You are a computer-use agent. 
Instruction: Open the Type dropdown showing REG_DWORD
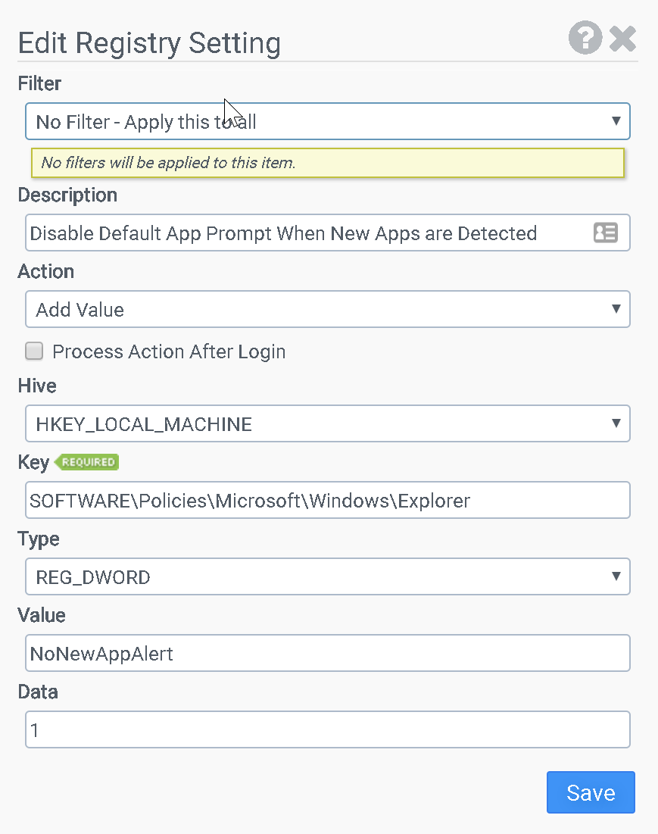[327, 577]
